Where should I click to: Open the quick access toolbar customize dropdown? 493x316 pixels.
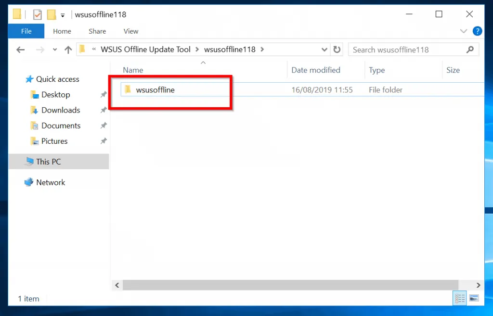[63, 14]
